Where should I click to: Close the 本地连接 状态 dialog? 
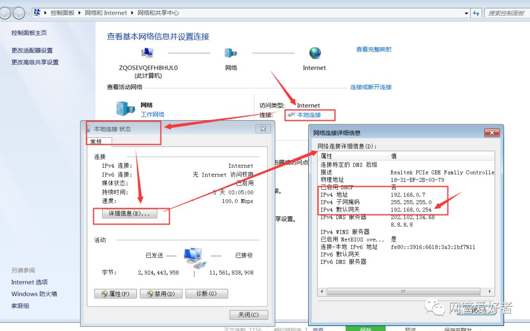(x=264, y=128)
